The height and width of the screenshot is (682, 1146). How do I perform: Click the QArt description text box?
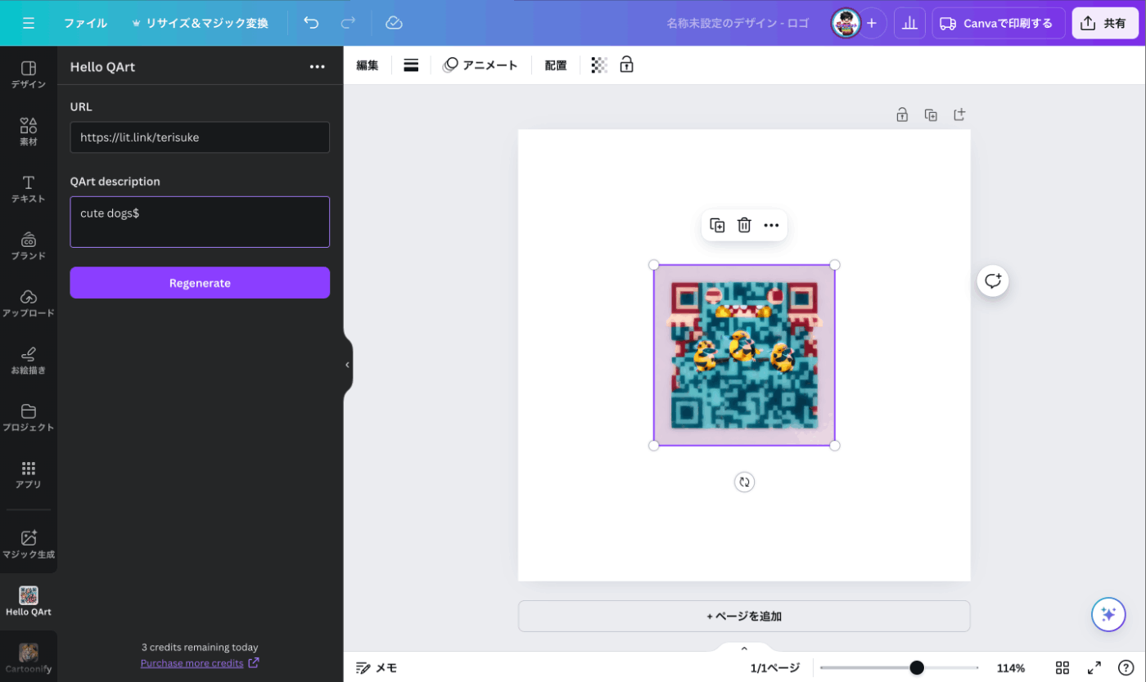(200, 222)
